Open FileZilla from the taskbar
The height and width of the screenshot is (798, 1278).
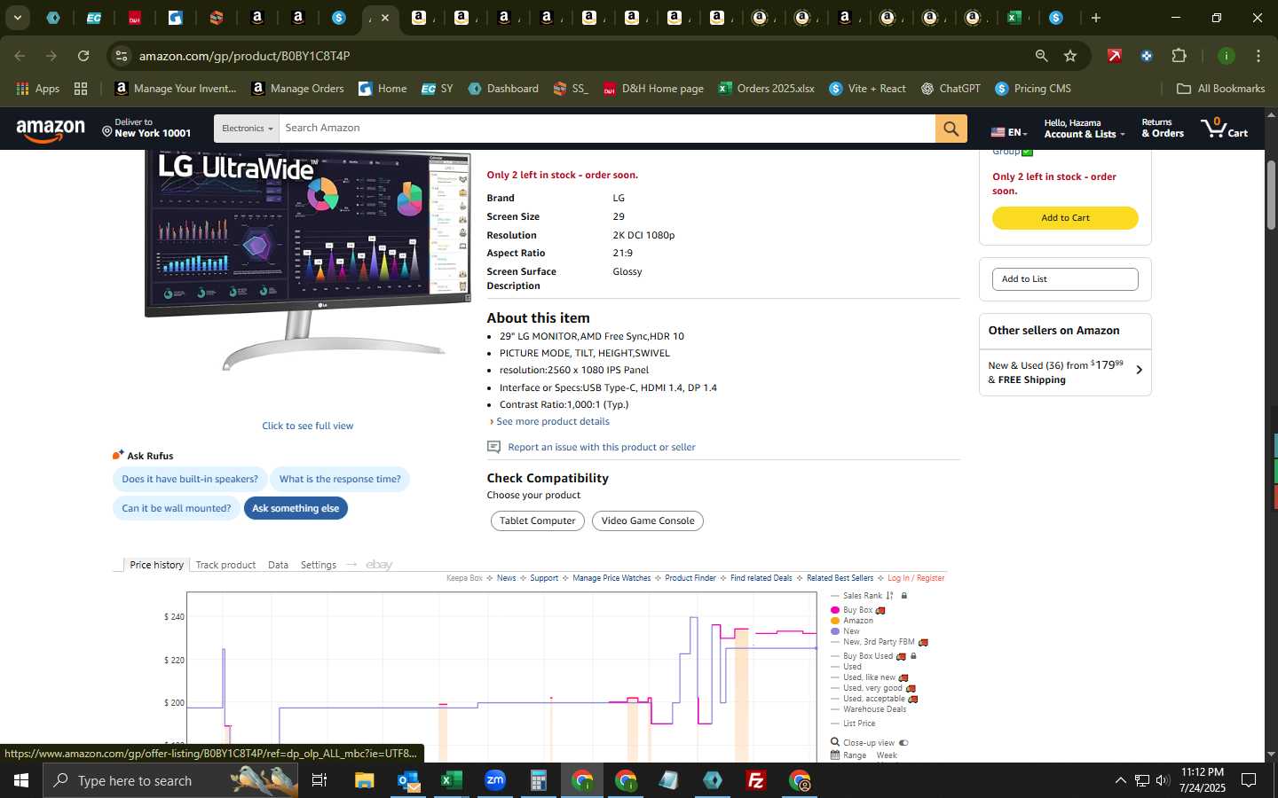(756, 780)
